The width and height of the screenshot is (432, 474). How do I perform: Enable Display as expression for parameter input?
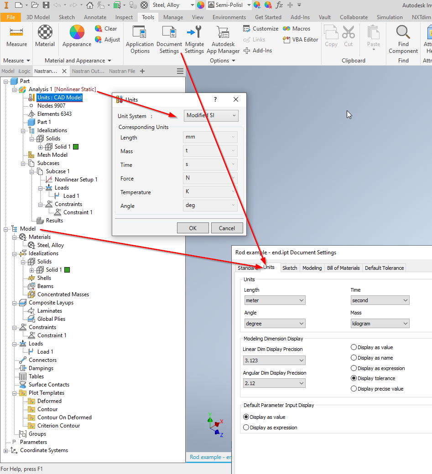245,427
